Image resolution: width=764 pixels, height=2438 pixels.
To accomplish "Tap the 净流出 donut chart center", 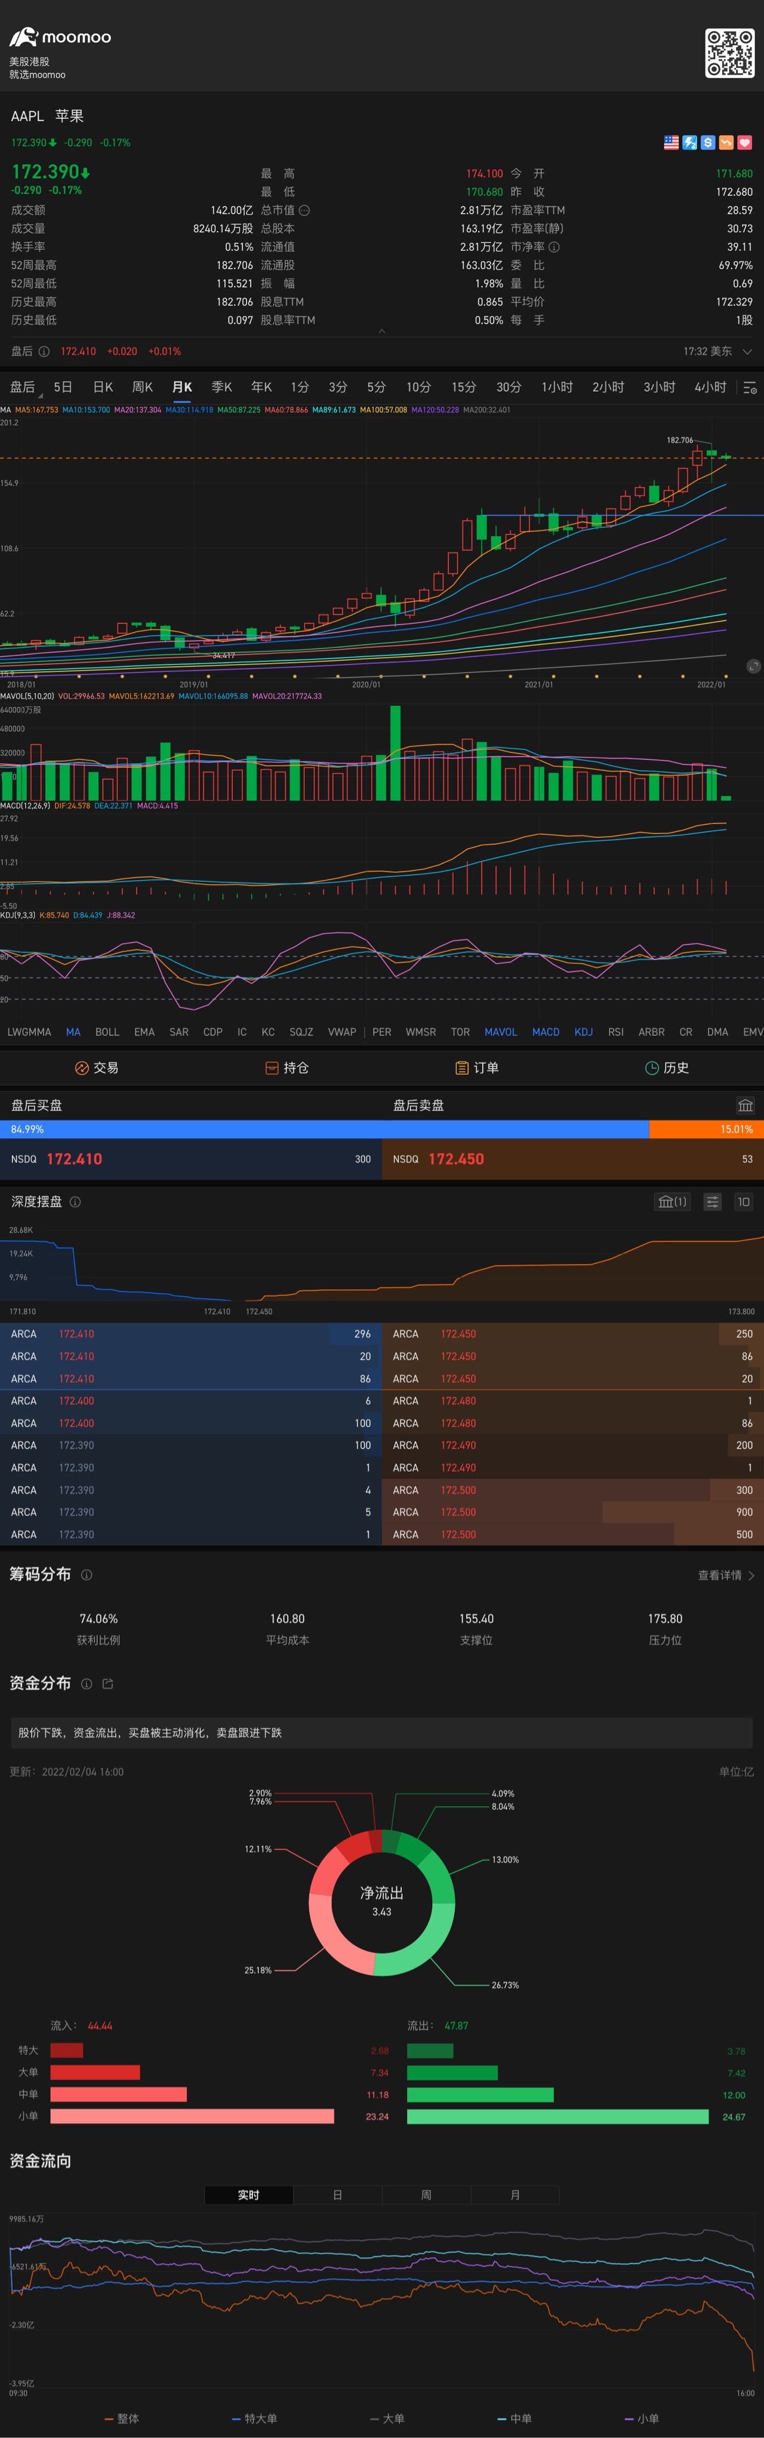I will coord(382,1901).
